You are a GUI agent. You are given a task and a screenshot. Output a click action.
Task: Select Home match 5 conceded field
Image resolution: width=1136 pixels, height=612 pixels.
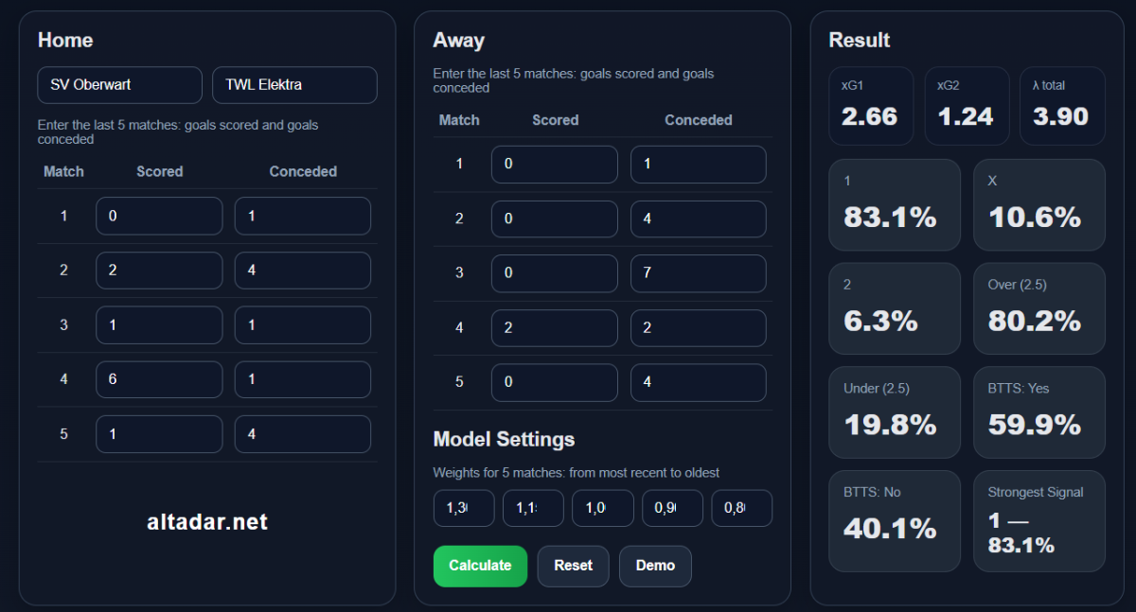click(x=302, y=434)
